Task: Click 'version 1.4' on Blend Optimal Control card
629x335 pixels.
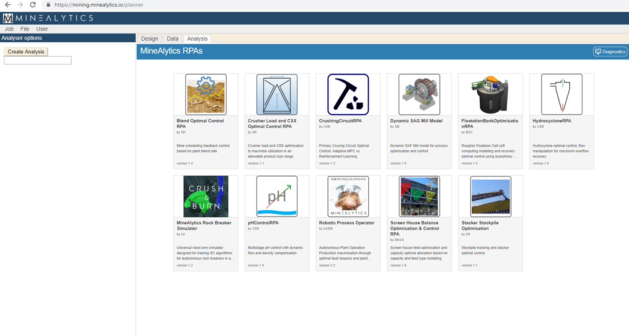Action: pyautogui.click(x=185, y=163)
